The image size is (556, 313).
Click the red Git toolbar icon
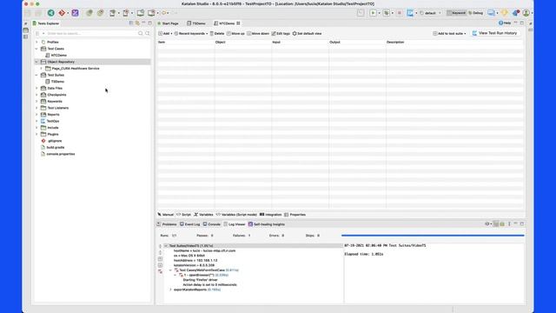[62, 13]
